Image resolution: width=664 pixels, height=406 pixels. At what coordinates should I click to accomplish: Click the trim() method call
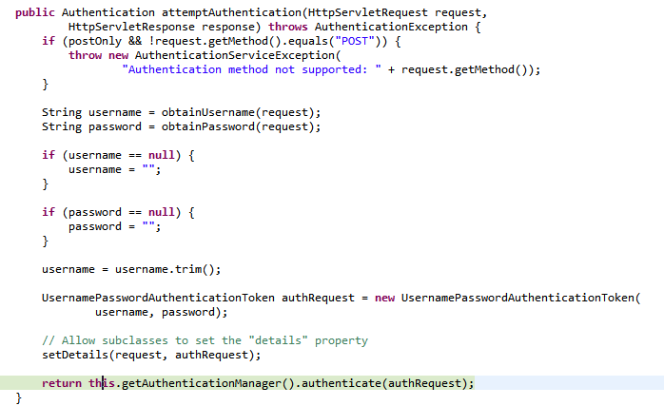[x=195, y=269]
